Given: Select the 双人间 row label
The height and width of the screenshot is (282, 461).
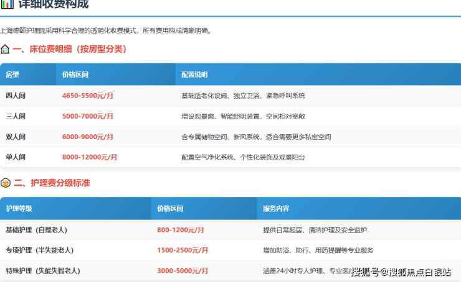Looking at the screenshot, I should click(16, 137).
